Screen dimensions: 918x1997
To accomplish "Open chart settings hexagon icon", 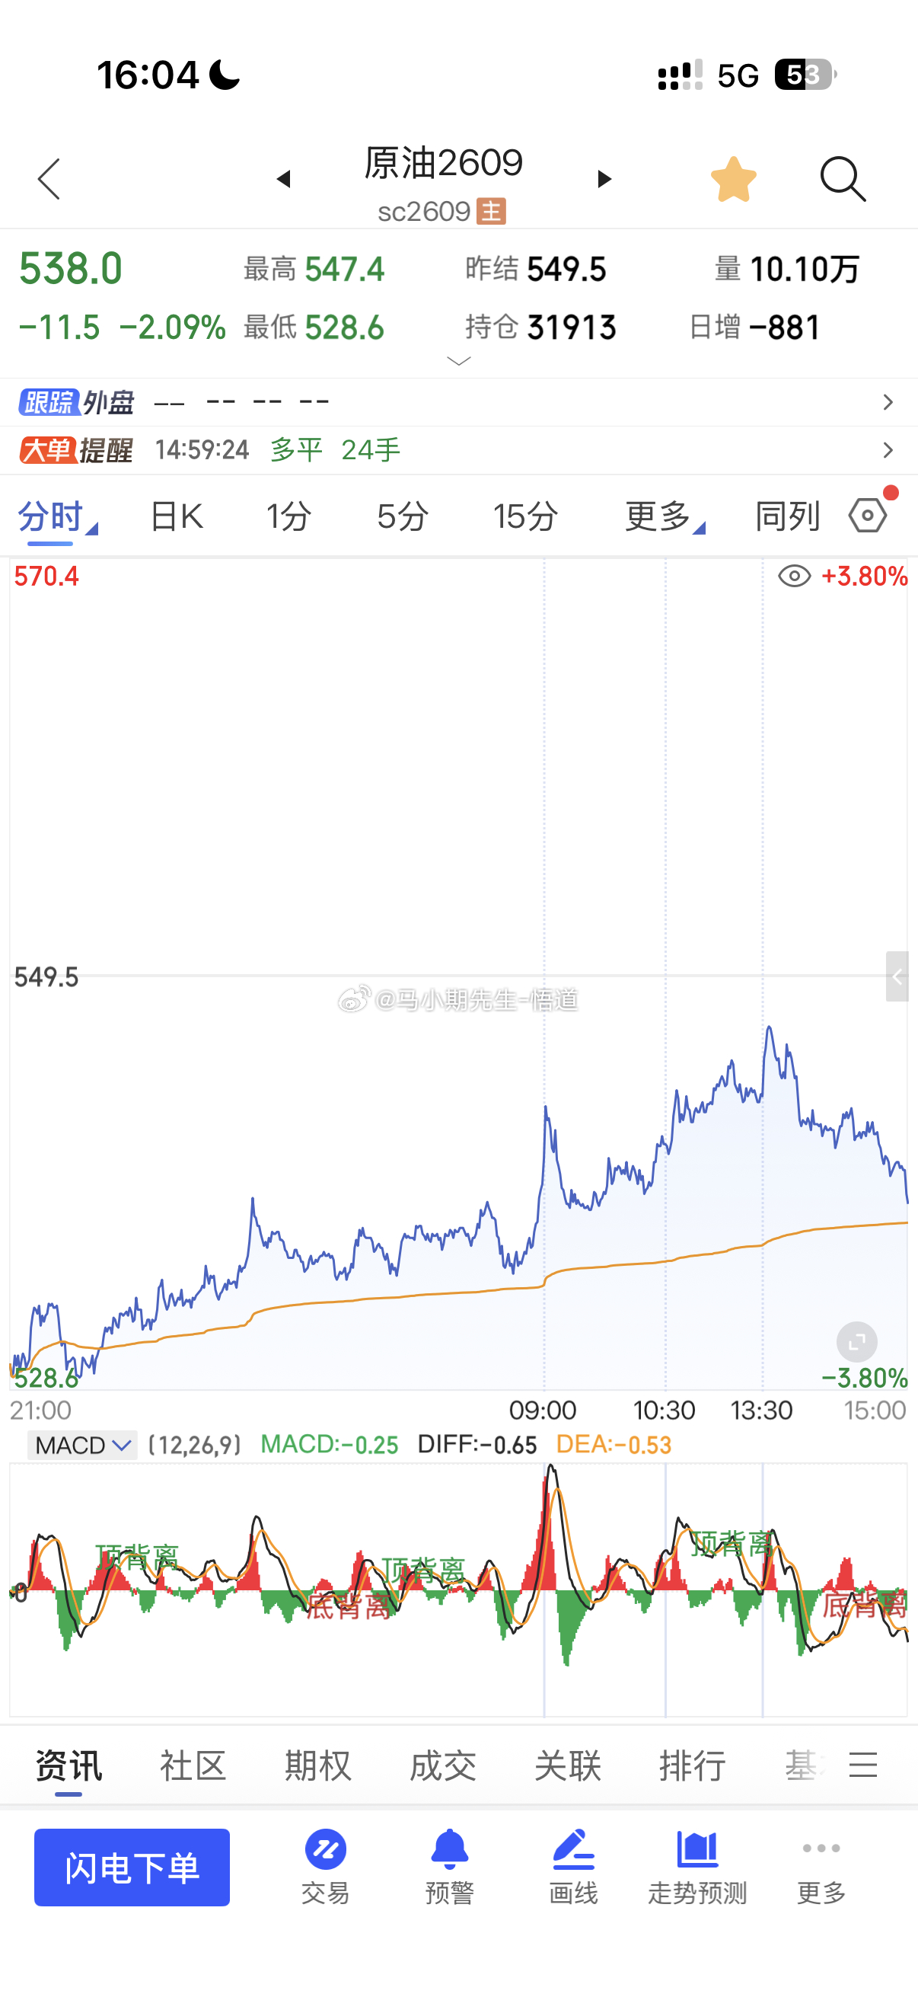I will tap(868, 516).
